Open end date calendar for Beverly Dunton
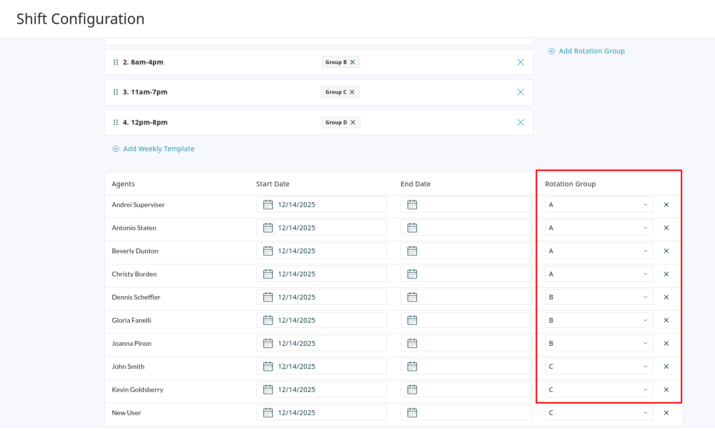Viewport: 715px width, 431px height. pyautogui.click(x=412, y=251)
